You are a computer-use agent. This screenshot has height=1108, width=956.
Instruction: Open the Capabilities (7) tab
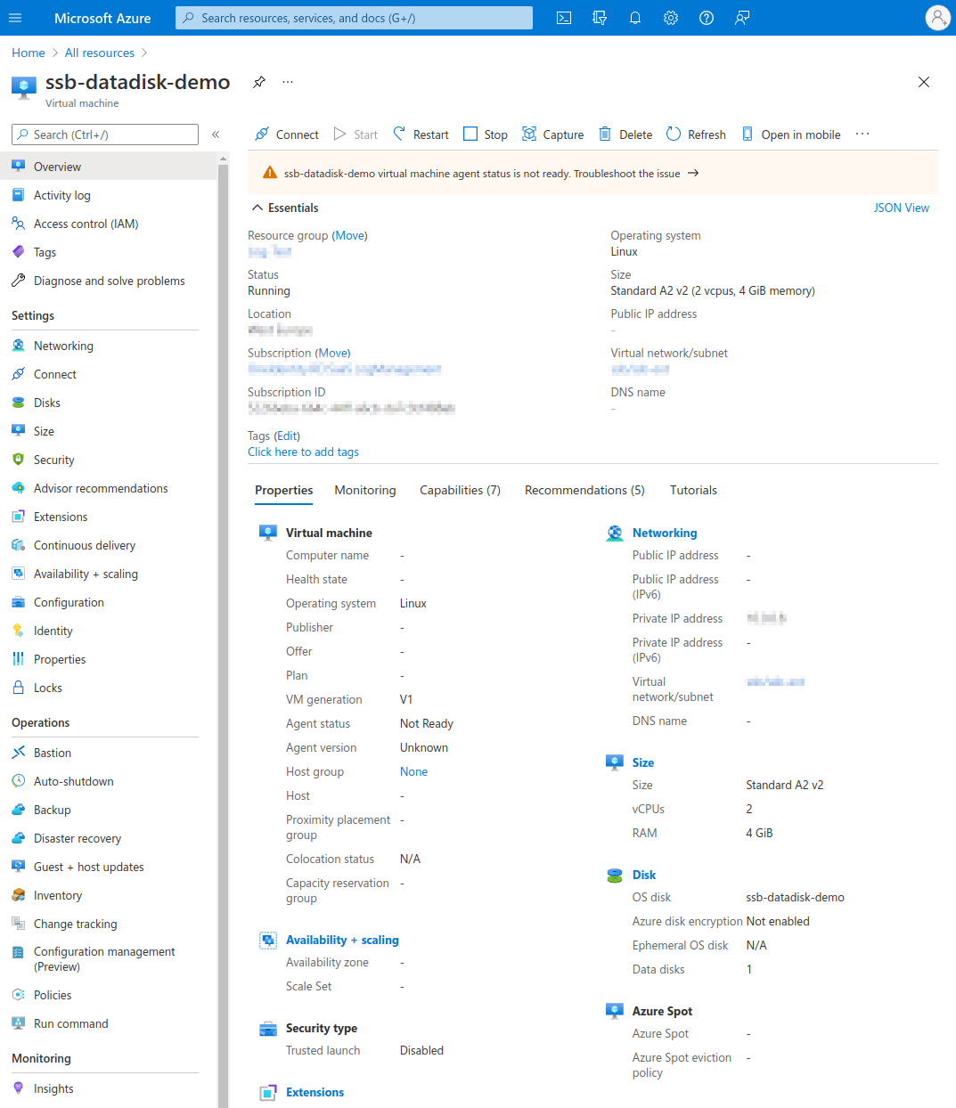pyautogui.click(x=460, y=490)
